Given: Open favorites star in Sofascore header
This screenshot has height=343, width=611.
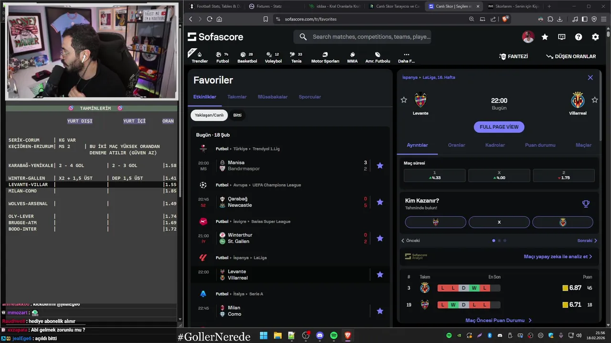Looking at the screenshot, I should pos(545,37).
